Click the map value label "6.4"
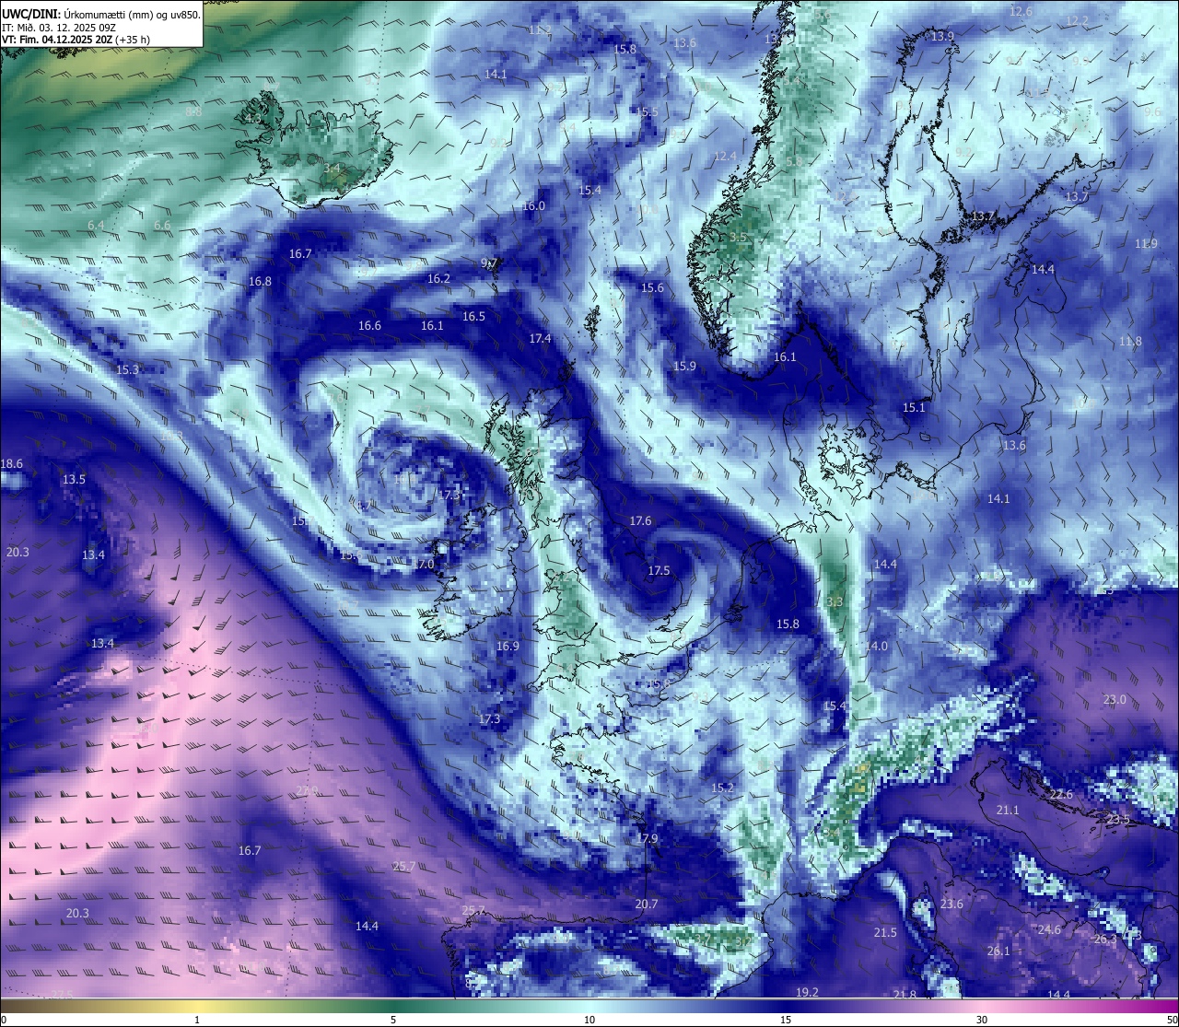 click(96, 226)
